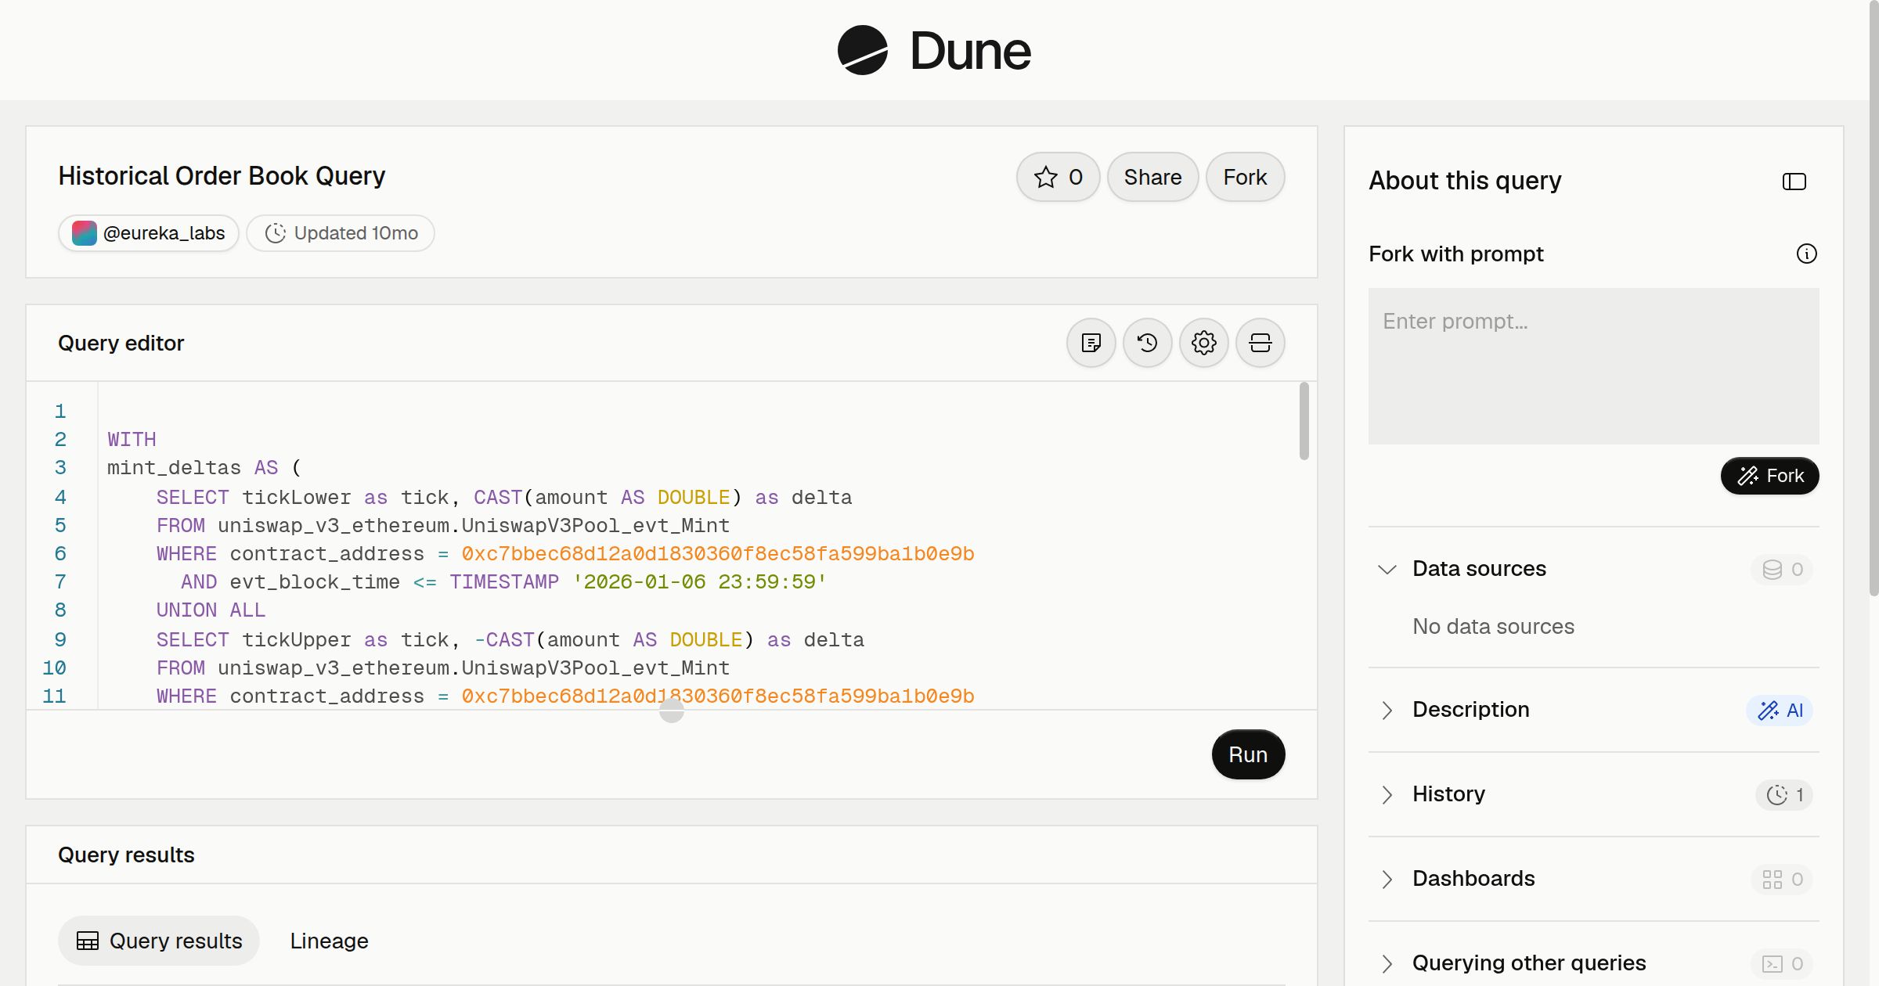Viewport: 1879px width, 986px height.
Task: Click the black Fork with AI button
Action: point(1769,476)
